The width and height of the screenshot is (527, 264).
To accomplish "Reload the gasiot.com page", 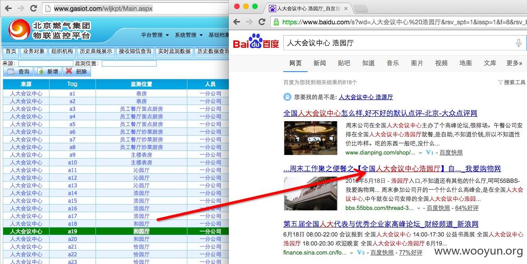I will 33,8.
